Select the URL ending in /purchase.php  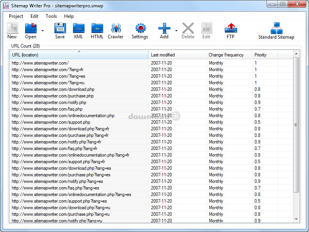(53, 96)
